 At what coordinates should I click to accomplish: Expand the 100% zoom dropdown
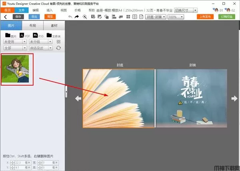[176, 17]
